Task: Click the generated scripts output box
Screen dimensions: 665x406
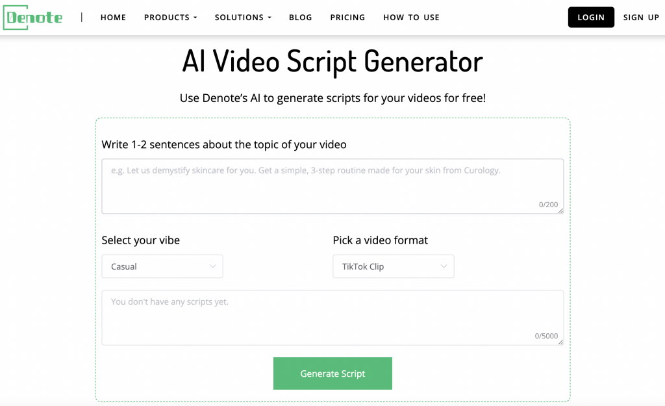Action: 332,317
